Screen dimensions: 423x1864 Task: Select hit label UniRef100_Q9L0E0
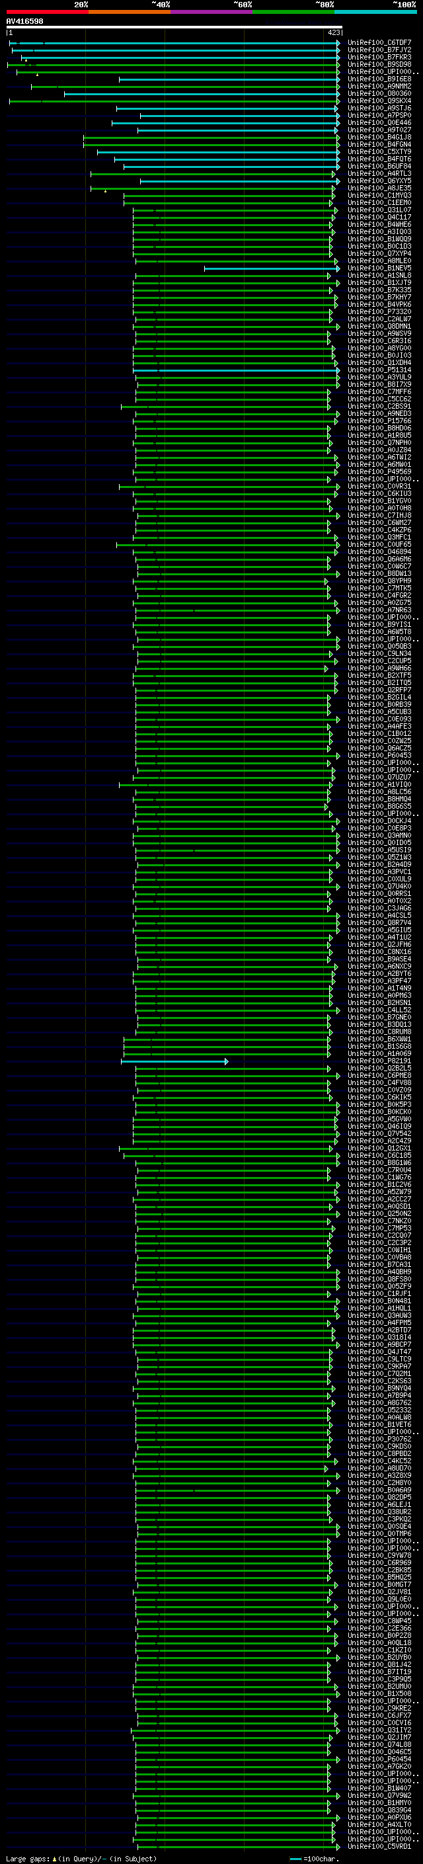(379, 1599)
